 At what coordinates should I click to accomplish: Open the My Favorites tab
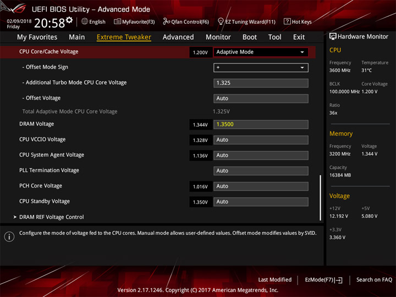(x=37, y=37)
